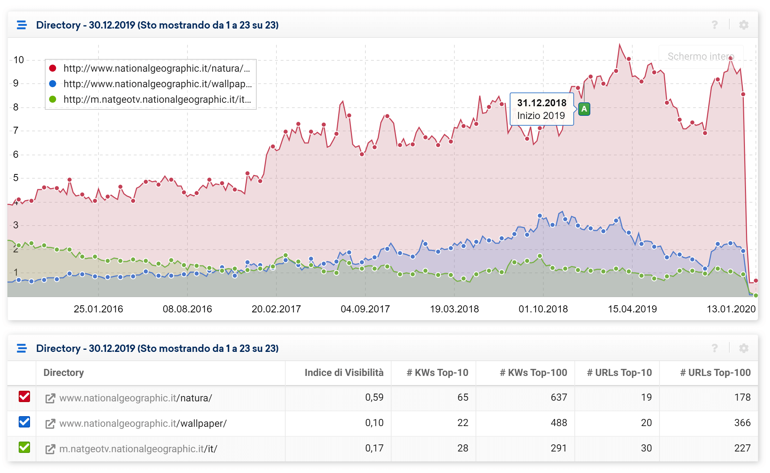Open external link icon for m.natgeotv directory

click(x=50, y=449)
